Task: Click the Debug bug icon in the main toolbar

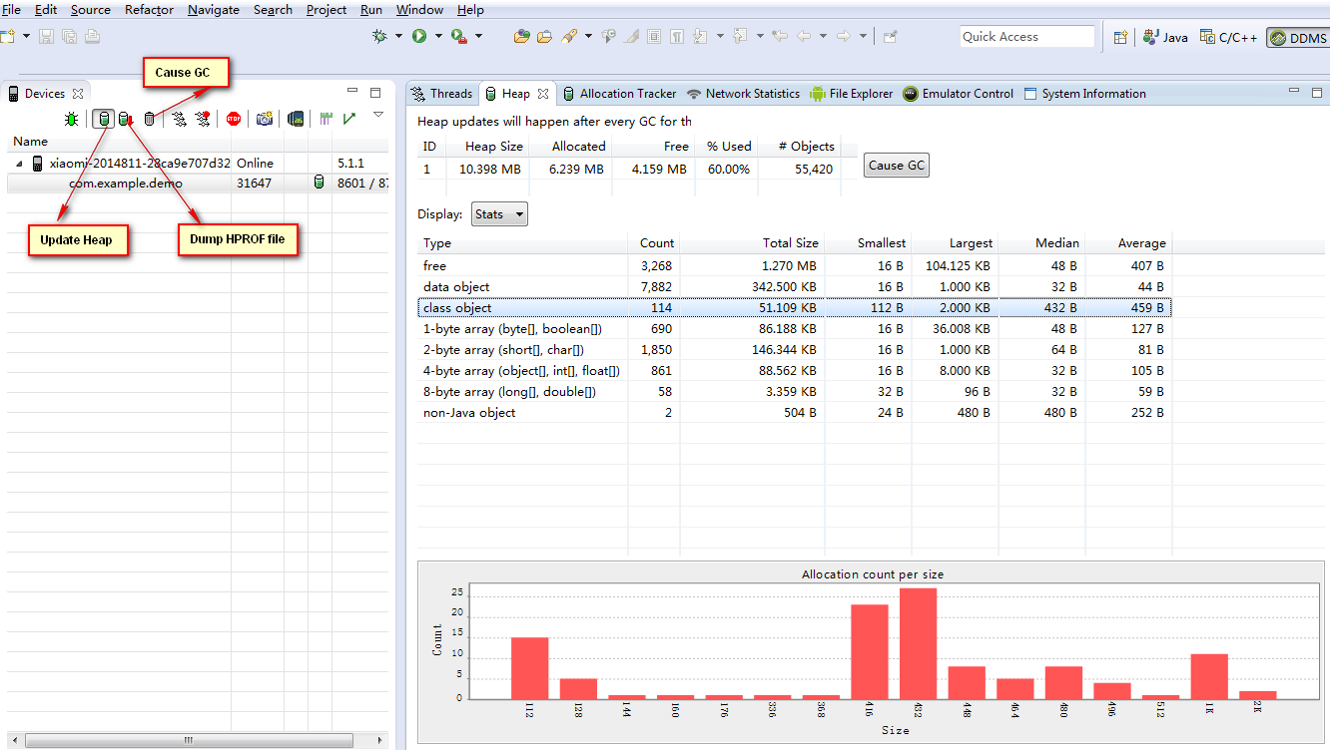Action: [379, 36]
